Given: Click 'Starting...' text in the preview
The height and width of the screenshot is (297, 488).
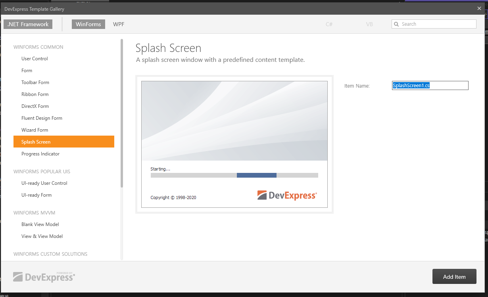Looking at the screenshot, I should pos(160,169).
